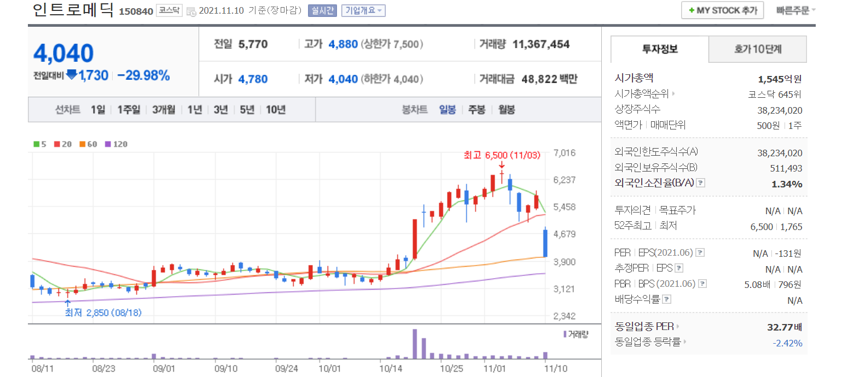Click the stock name 인트로메딕
Screen dimensions: 848x377
73,10
